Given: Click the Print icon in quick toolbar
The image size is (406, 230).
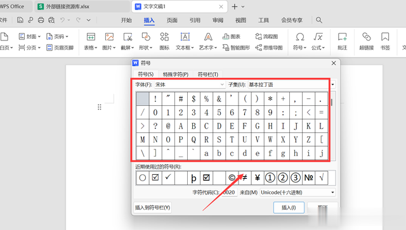Looking at the screenshot, I should [x=41, y=20].
